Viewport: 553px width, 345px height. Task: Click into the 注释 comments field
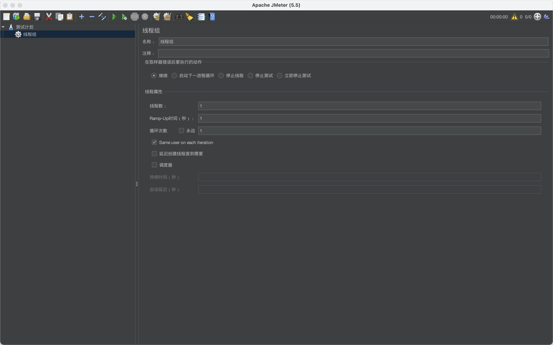(353, 53)
